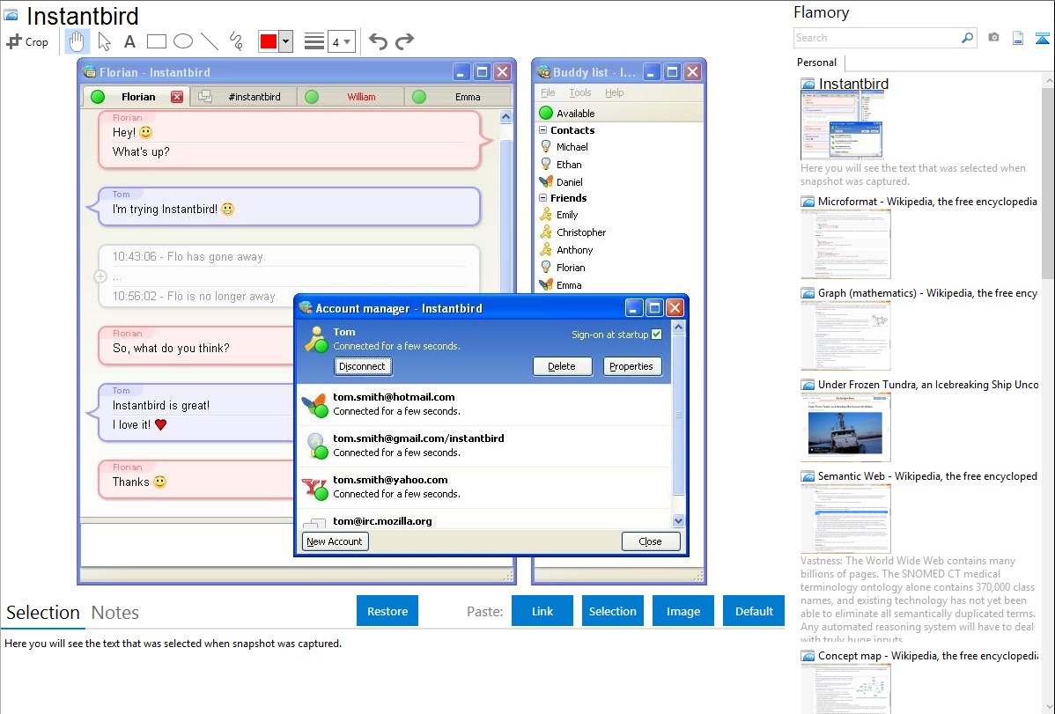Click the Paste Link button

point(542,611)
